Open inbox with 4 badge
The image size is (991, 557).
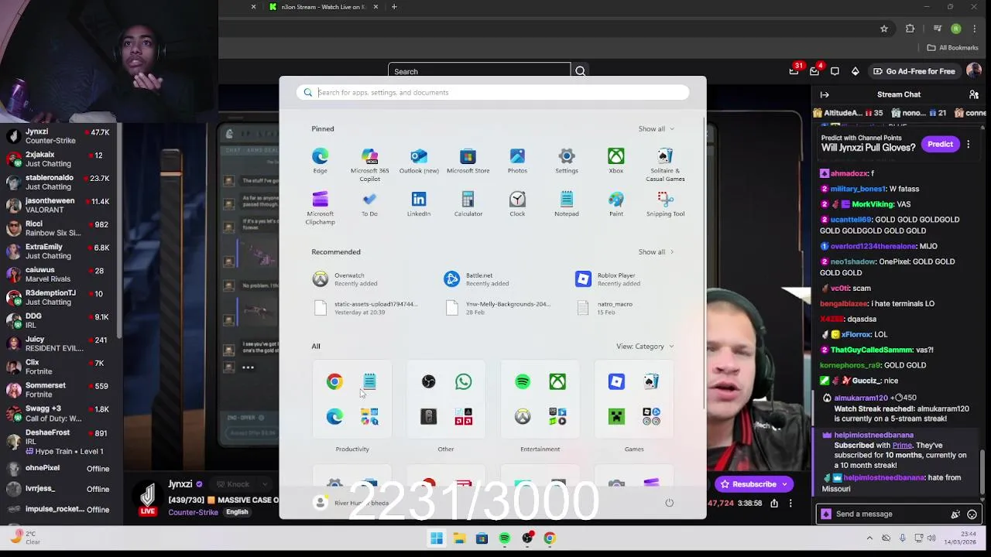pyautogui.click(x=814, y=70)
